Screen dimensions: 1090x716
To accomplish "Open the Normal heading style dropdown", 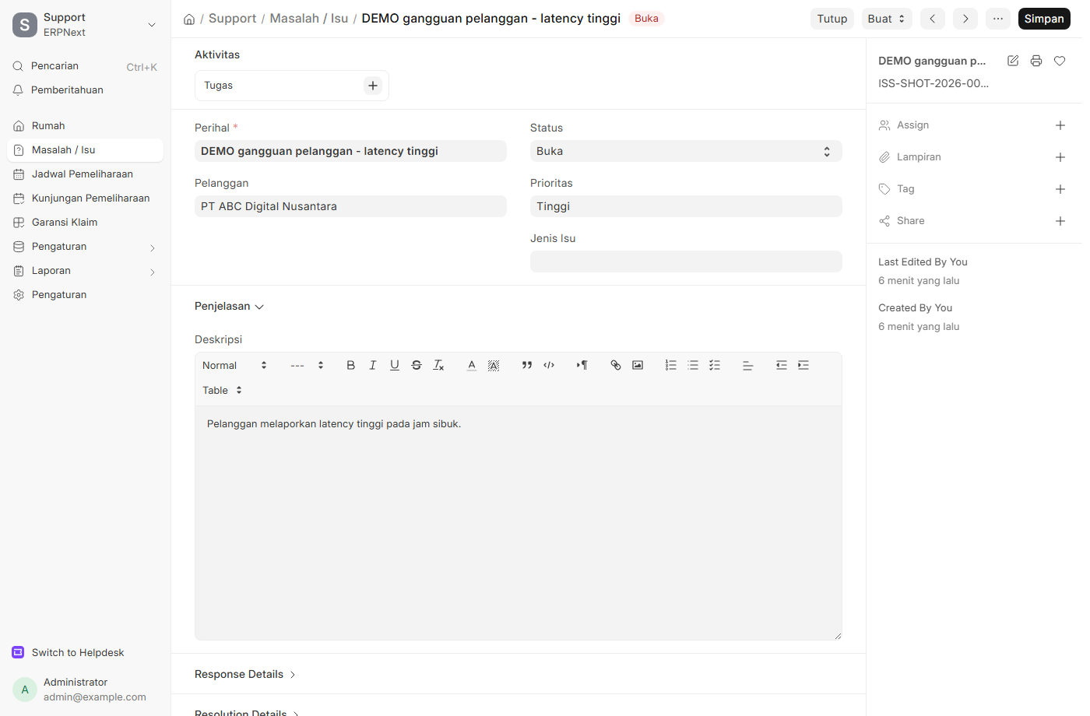I will point(234,365).
